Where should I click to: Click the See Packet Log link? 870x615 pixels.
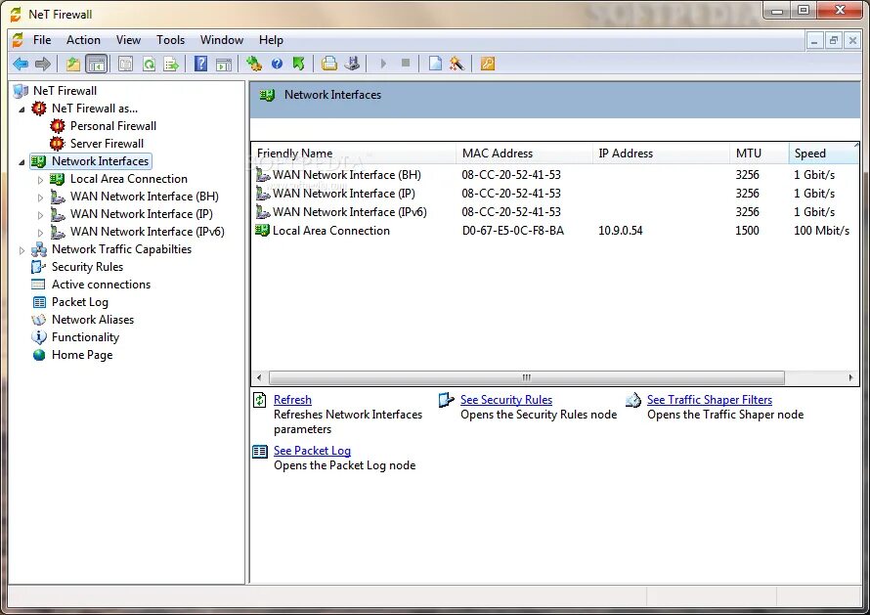coord(312,451)
